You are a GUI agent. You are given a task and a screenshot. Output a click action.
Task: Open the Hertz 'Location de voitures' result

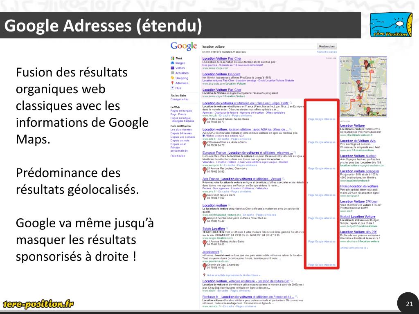pos(246,103)
